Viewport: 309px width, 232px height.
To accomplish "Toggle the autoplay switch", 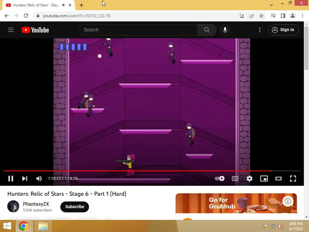I will coord(220,179).
